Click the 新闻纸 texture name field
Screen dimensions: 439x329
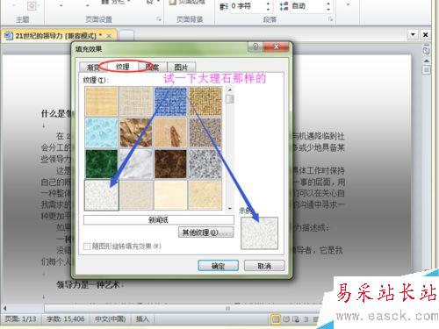pyautogui.click(x=159, y=220)
